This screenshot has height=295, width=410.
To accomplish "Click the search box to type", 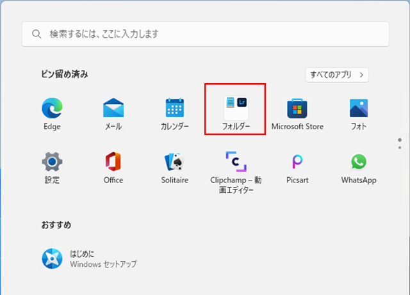I will [x=205, y=33].
